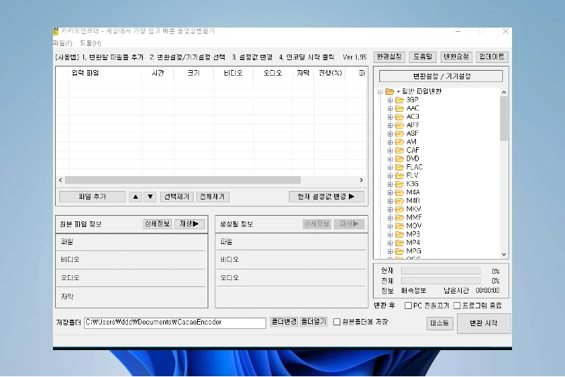Select the MOV folder icon
Viewport: 565px width, 377px height.
(x=399, y=226)
